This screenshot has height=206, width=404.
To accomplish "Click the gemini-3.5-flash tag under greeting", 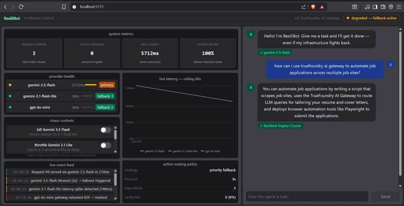I will click(275, 53).
